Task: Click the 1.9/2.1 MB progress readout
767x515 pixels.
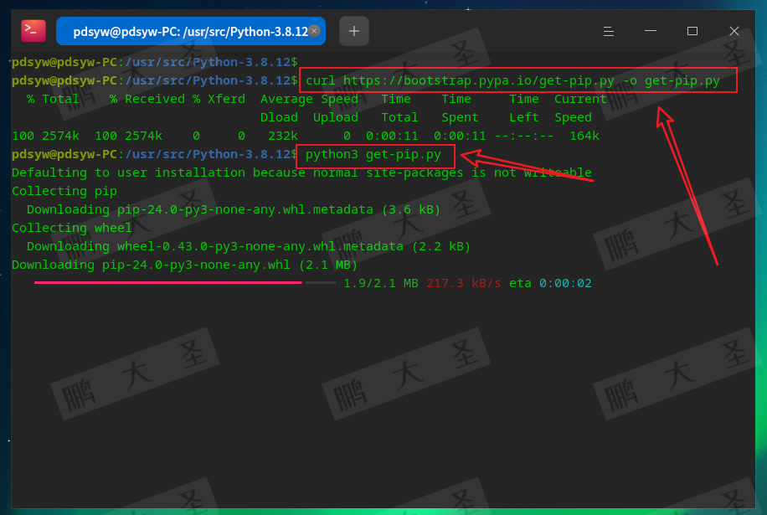Action: click(x=380, y=283)
